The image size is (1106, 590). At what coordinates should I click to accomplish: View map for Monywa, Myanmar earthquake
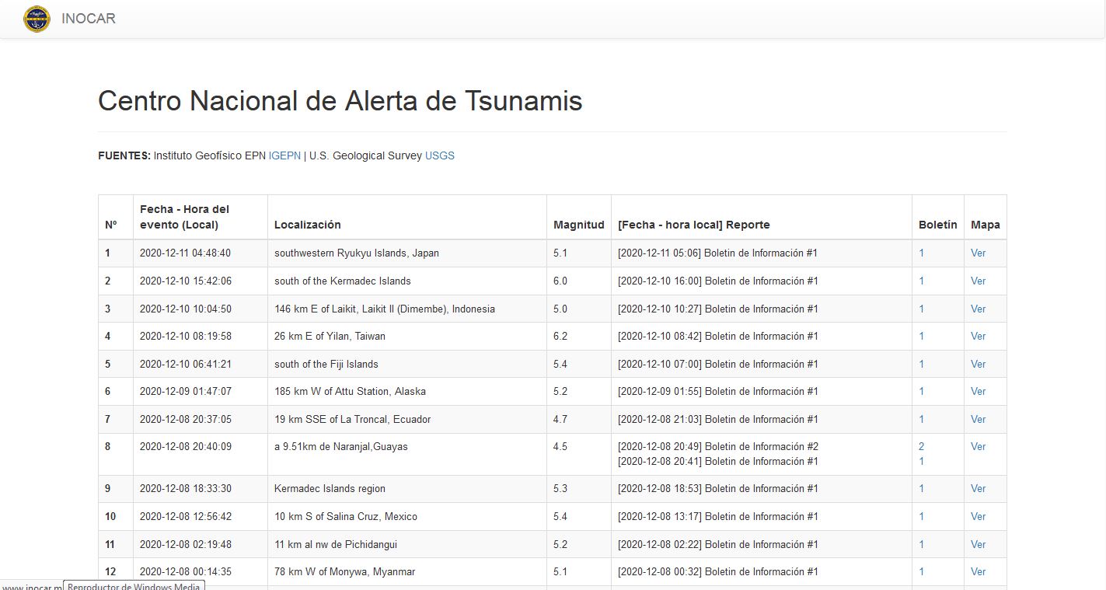coord(978,572)
